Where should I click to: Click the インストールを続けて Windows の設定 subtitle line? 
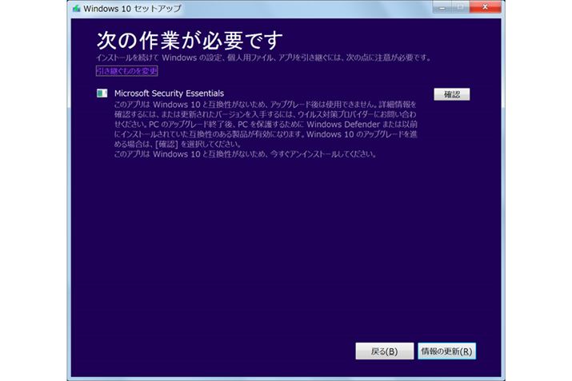coord(263,58)
